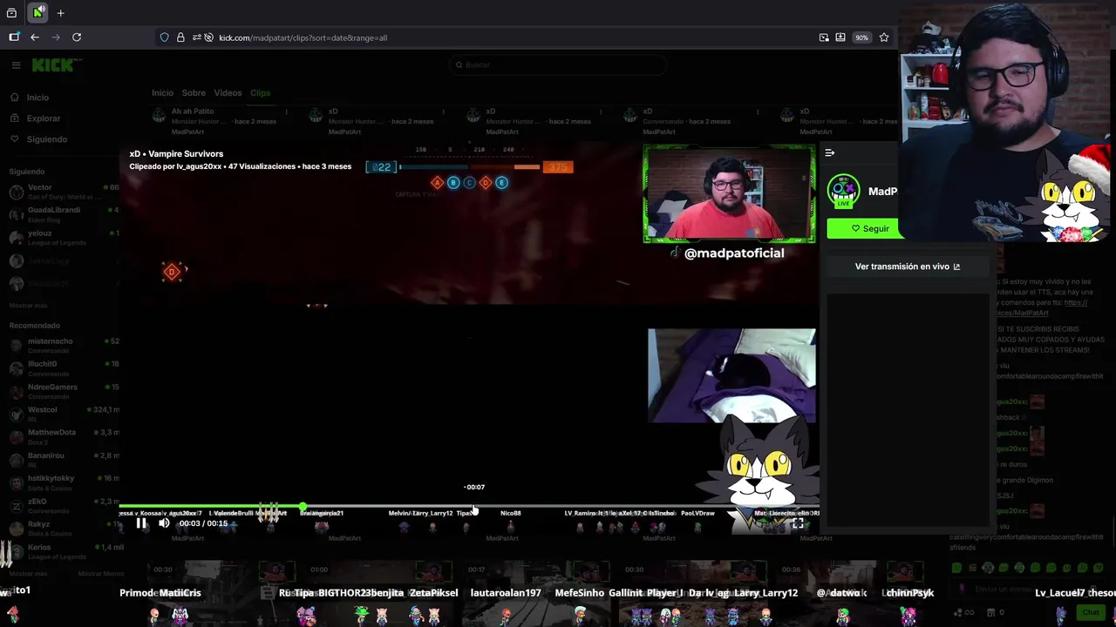Go to Kick home via logo
This screenshot has height=627, width=1116.
tap(57, 64)
